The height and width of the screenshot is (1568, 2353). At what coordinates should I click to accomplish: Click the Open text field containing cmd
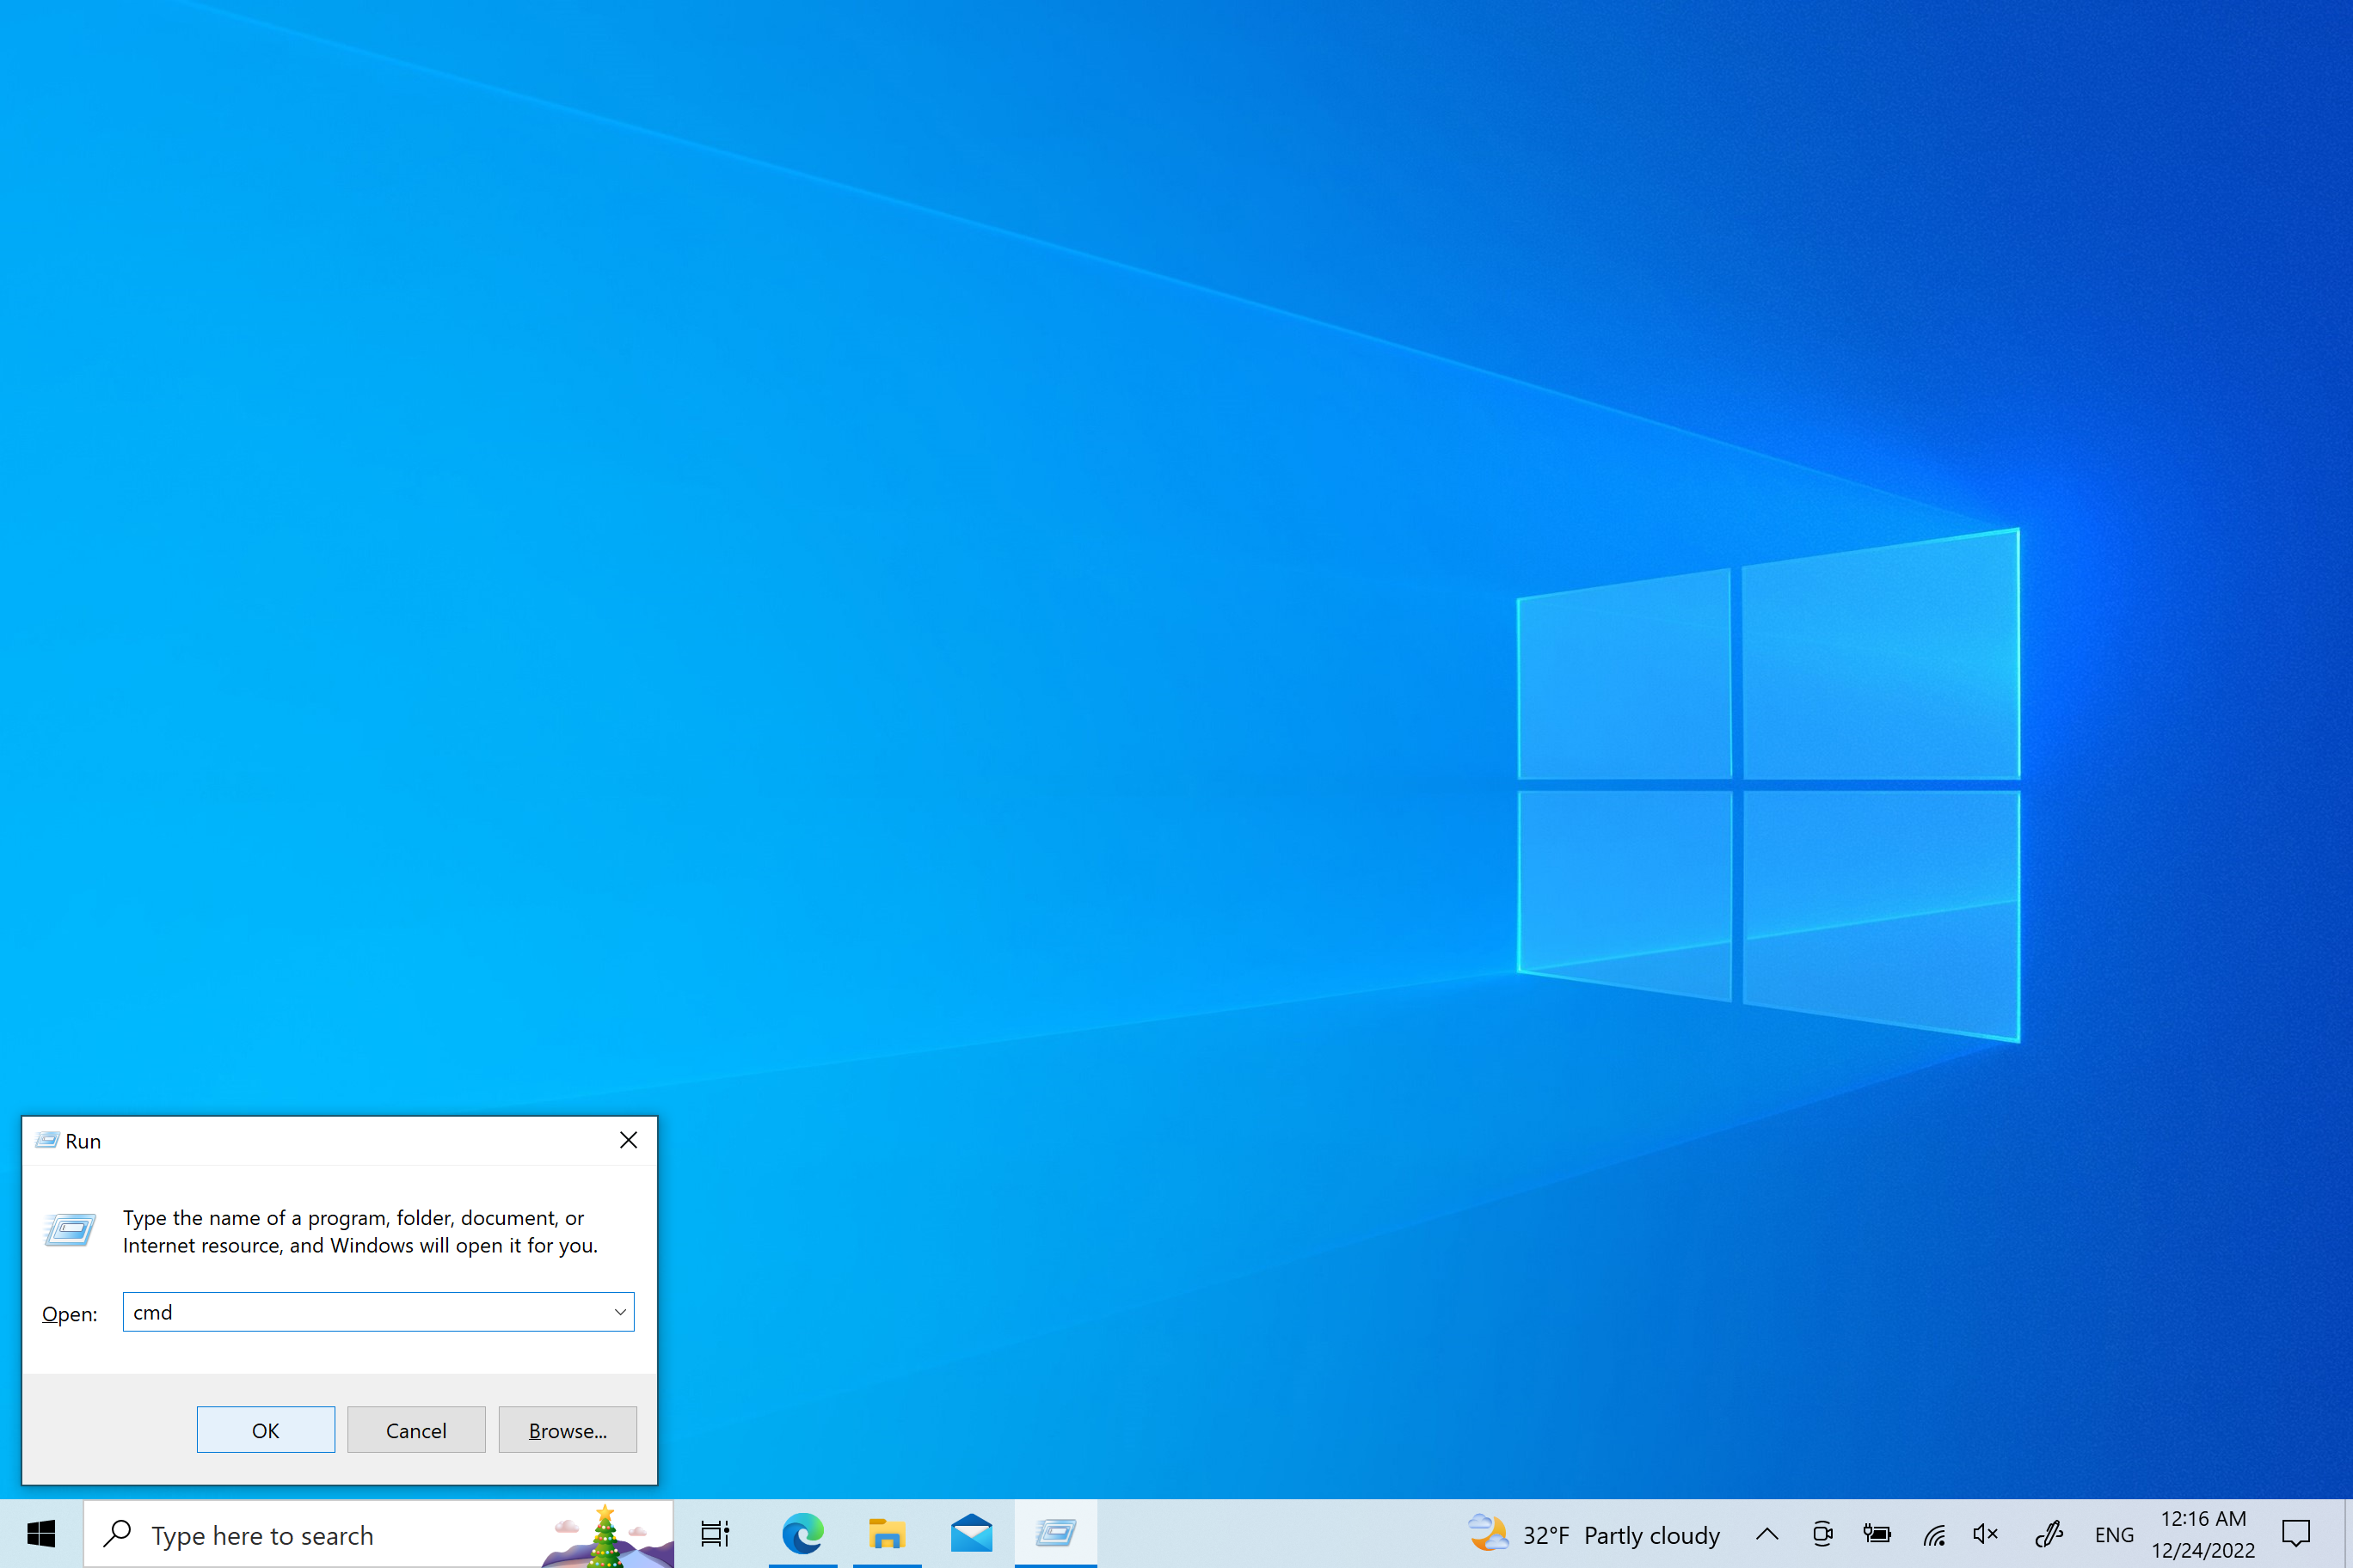[x=366, y=1312]
